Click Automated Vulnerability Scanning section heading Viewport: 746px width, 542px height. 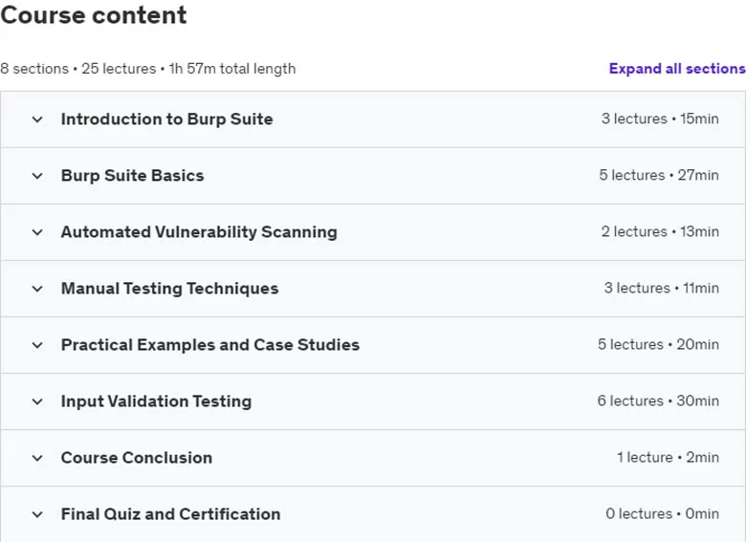[x=199, y=232]
